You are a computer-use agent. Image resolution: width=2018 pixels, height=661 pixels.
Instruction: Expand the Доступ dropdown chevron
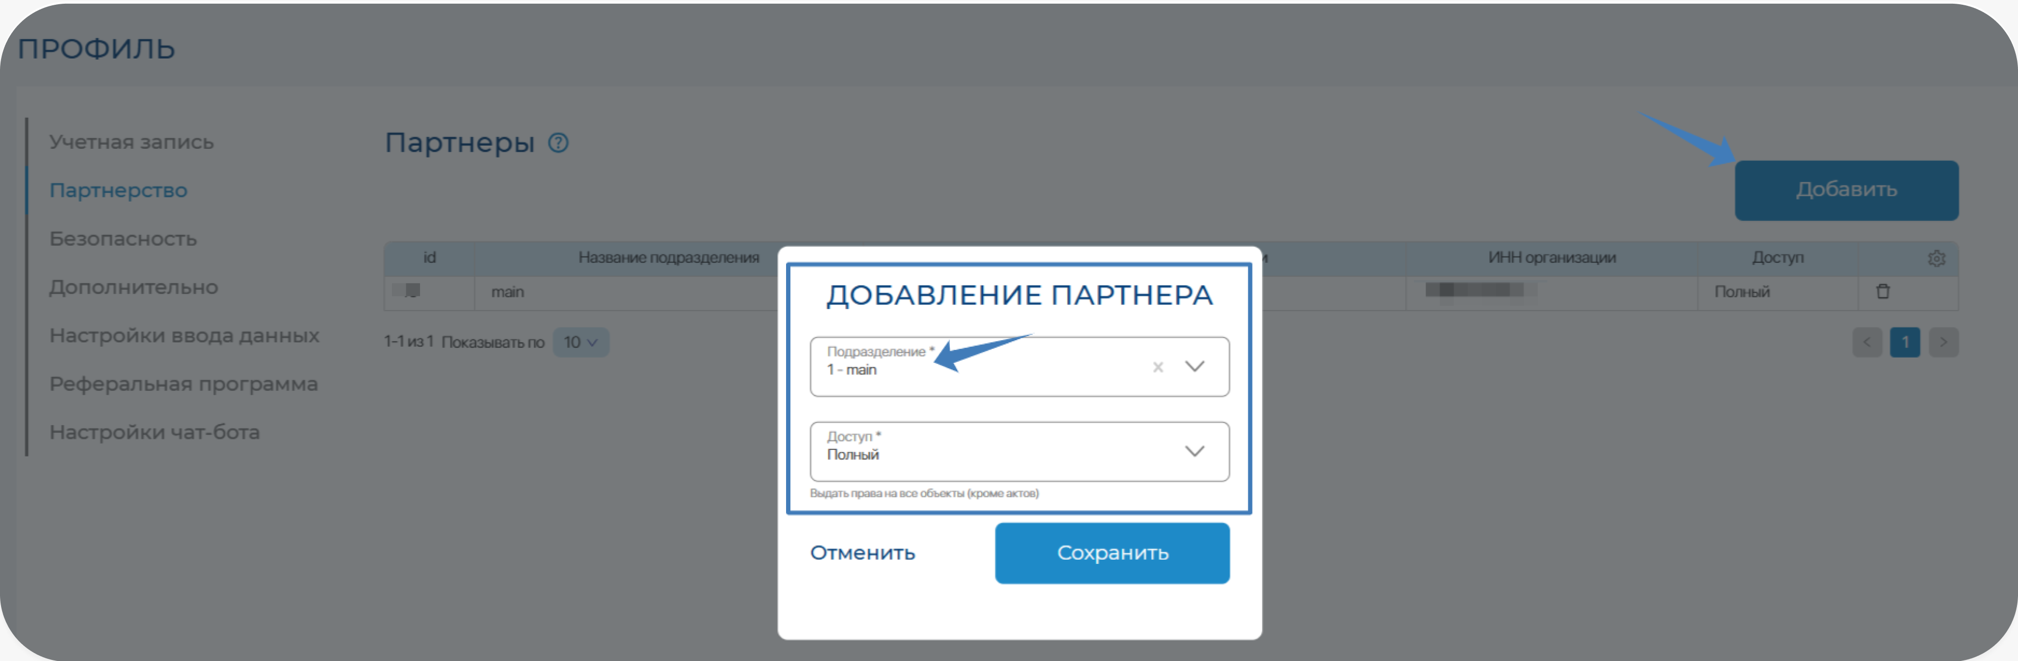pyautogui.click(x=1194, y=452)
